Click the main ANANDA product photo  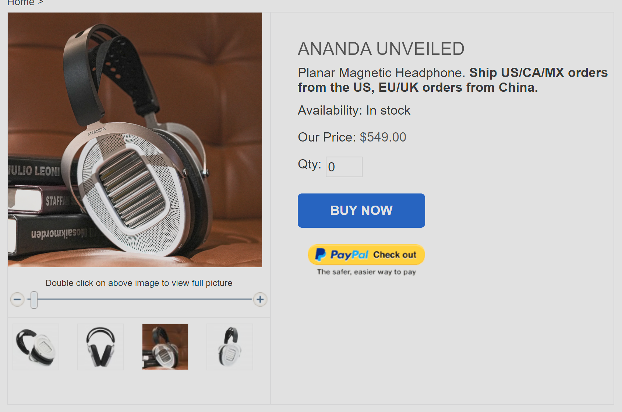coord(135,139)
